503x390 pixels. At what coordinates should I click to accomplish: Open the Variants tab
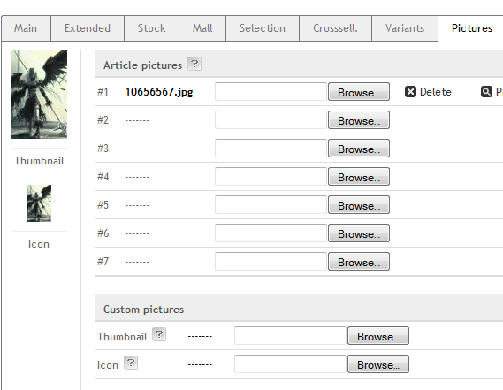pos(405,28)
